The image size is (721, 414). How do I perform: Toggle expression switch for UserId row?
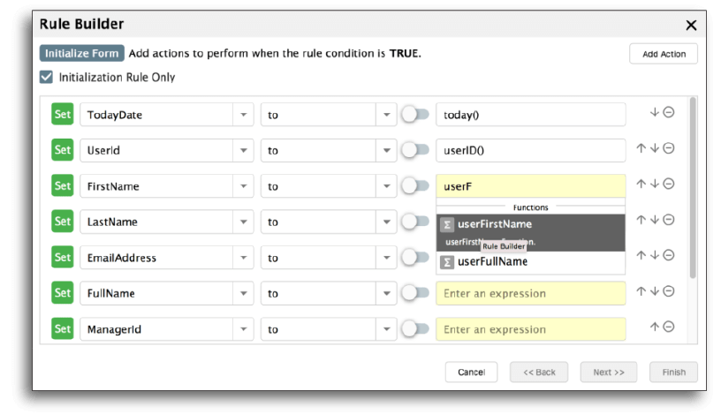[x=415, y=150]
